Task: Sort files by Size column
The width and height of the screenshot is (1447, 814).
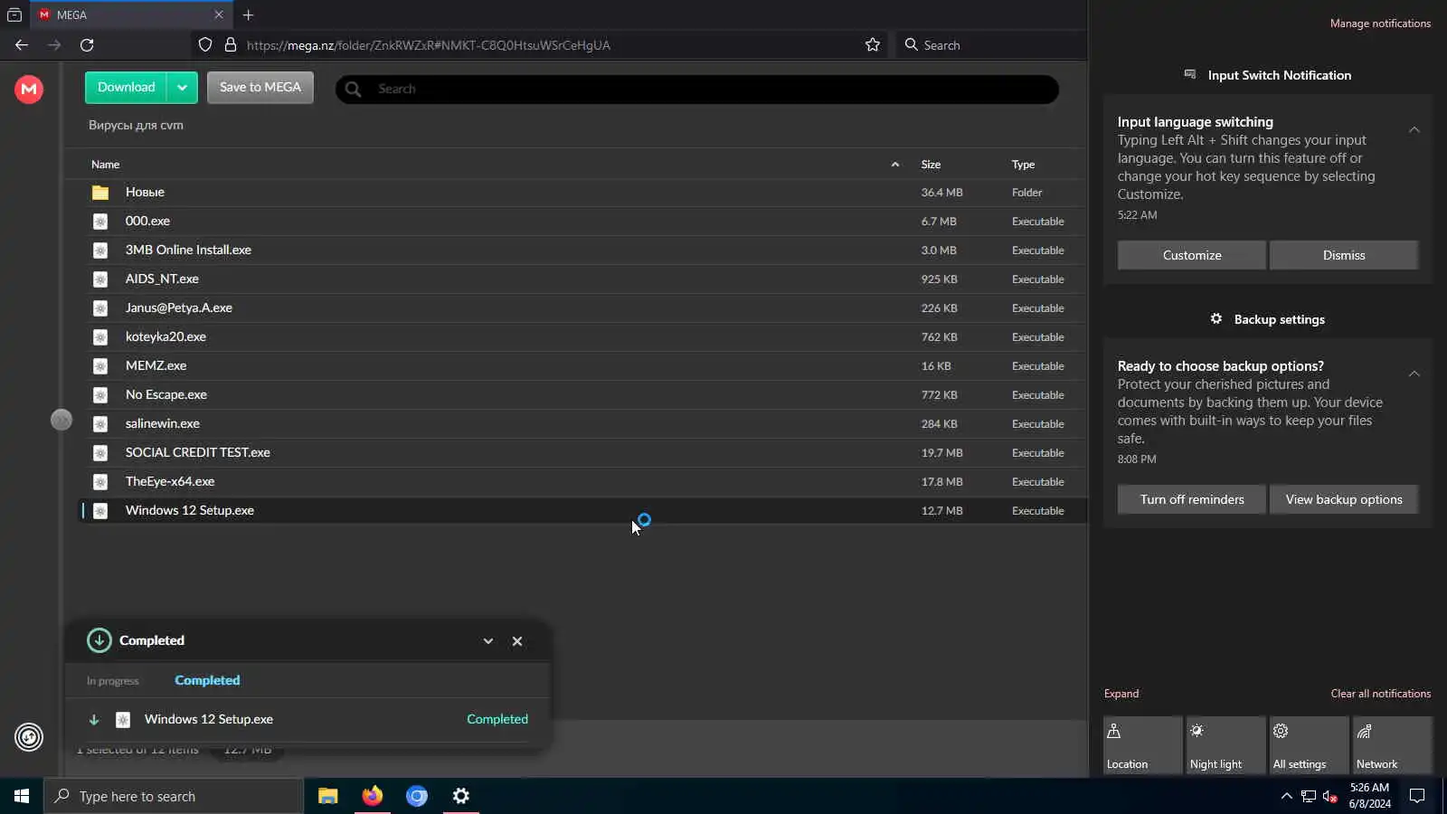Action: (x=931, y=165)
